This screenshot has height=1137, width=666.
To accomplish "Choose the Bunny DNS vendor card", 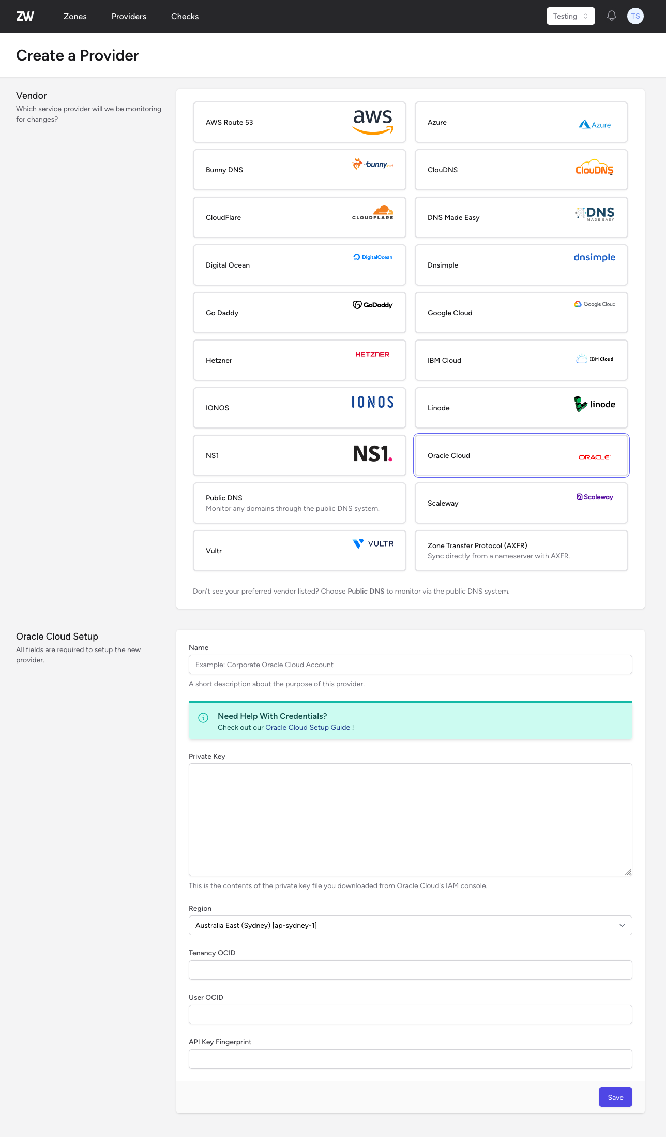I will point(299,170).
